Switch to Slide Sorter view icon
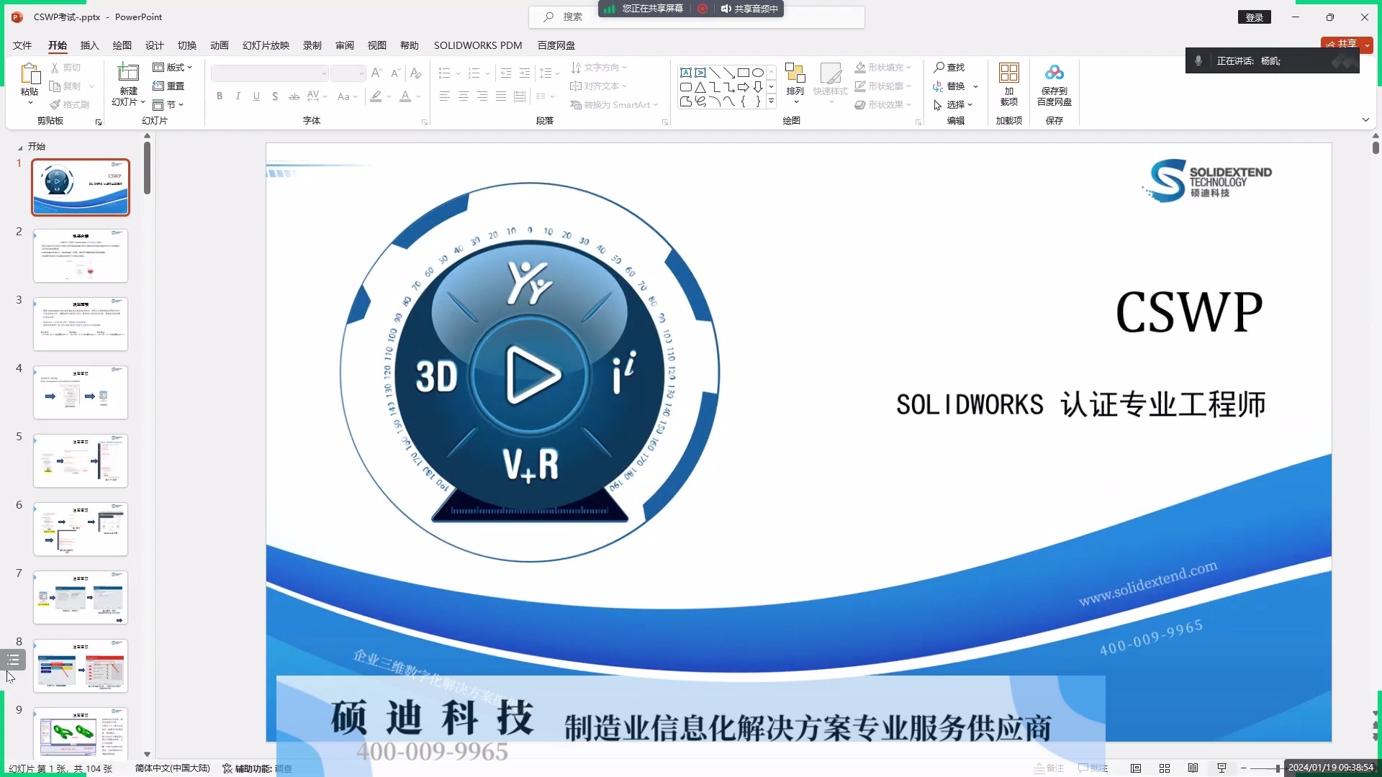The image size is (1382, 777). 1165,768
